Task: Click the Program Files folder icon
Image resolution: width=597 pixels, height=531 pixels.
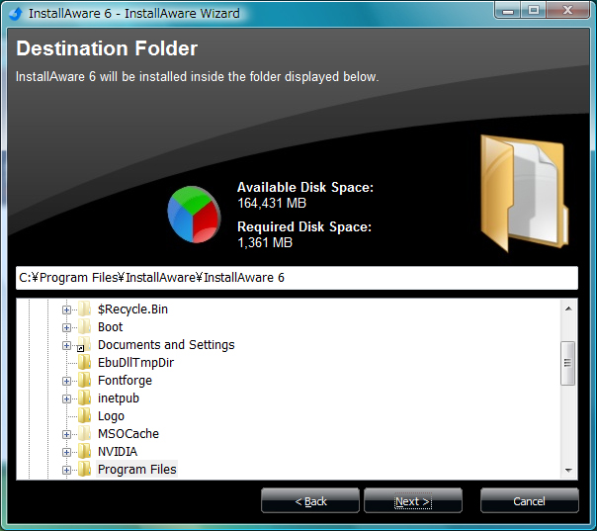Action: point(85,470)
